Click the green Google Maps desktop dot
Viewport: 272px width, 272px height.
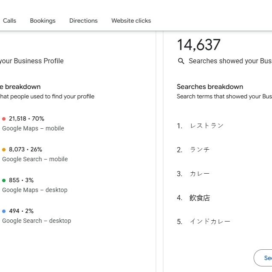coord(4,180)
